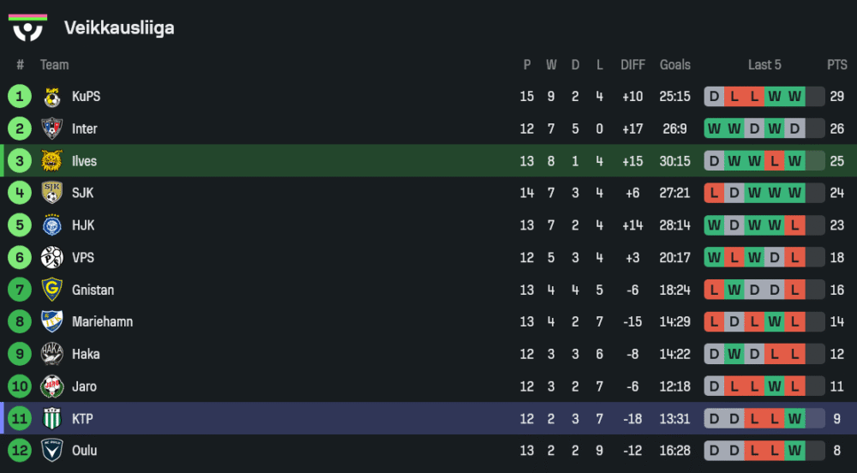The width and height of the screenshot is (857, 473).
Task: Select the Mariehamn team crest
Action: point(52,321)
